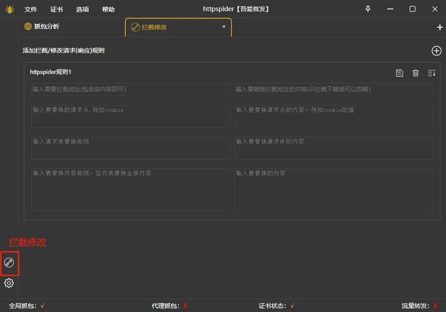Image resolution: width=446 pixels, height=312 pixels.
Task: Focus the intercept address input field
Action: (131, 90)
